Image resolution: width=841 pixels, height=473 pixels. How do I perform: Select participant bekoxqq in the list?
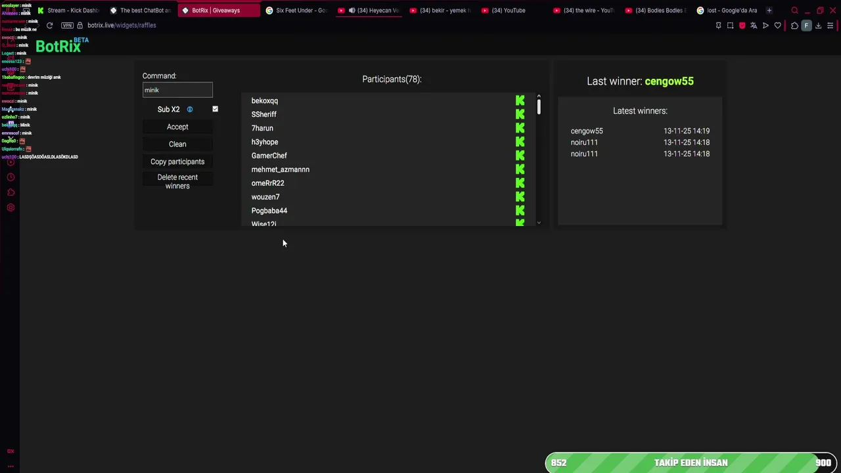(x=264, y=101)
